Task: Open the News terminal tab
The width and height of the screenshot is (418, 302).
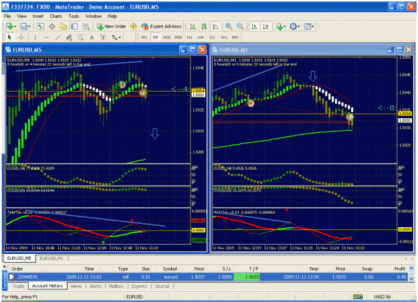Action: click(76, 286)
